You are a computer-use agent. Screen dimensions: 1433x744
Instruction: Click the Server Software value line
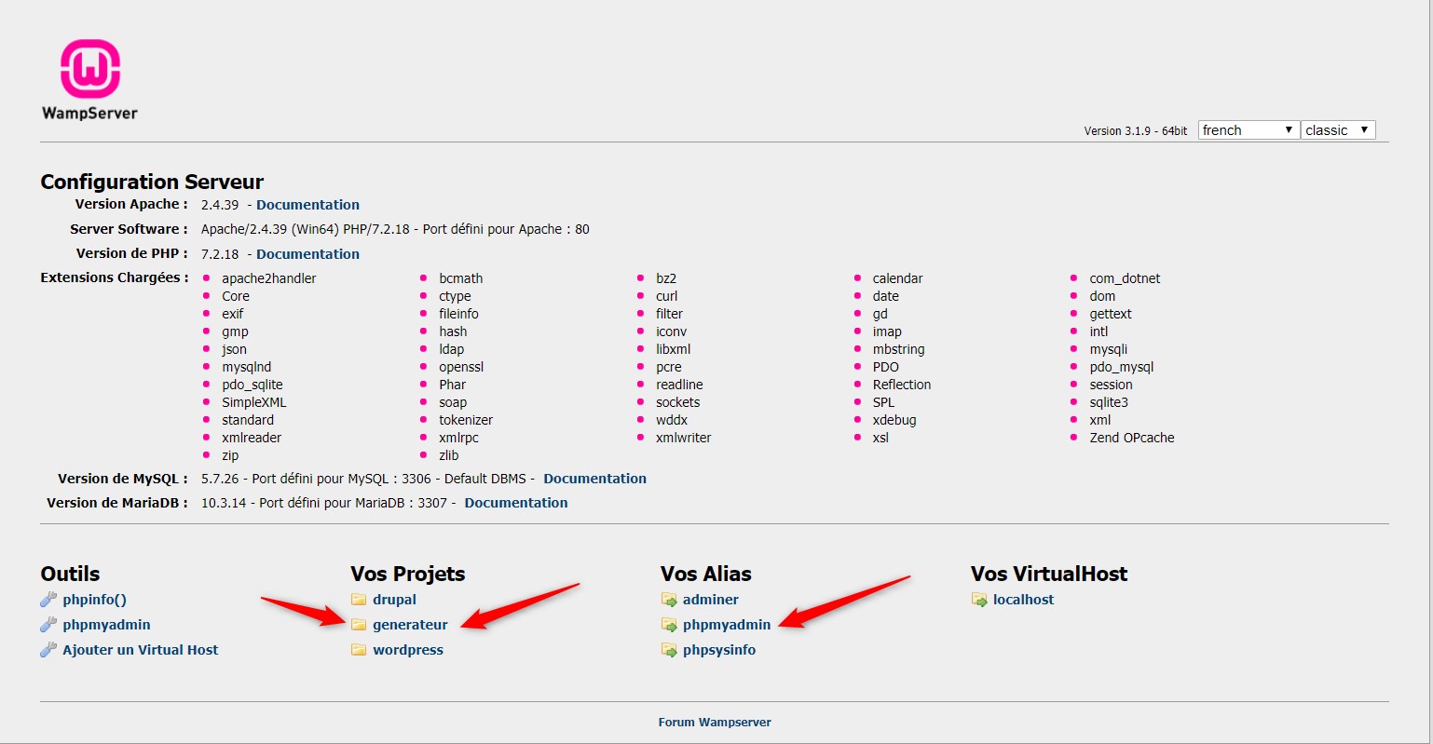pyautogui.click(x=395, y=229)
